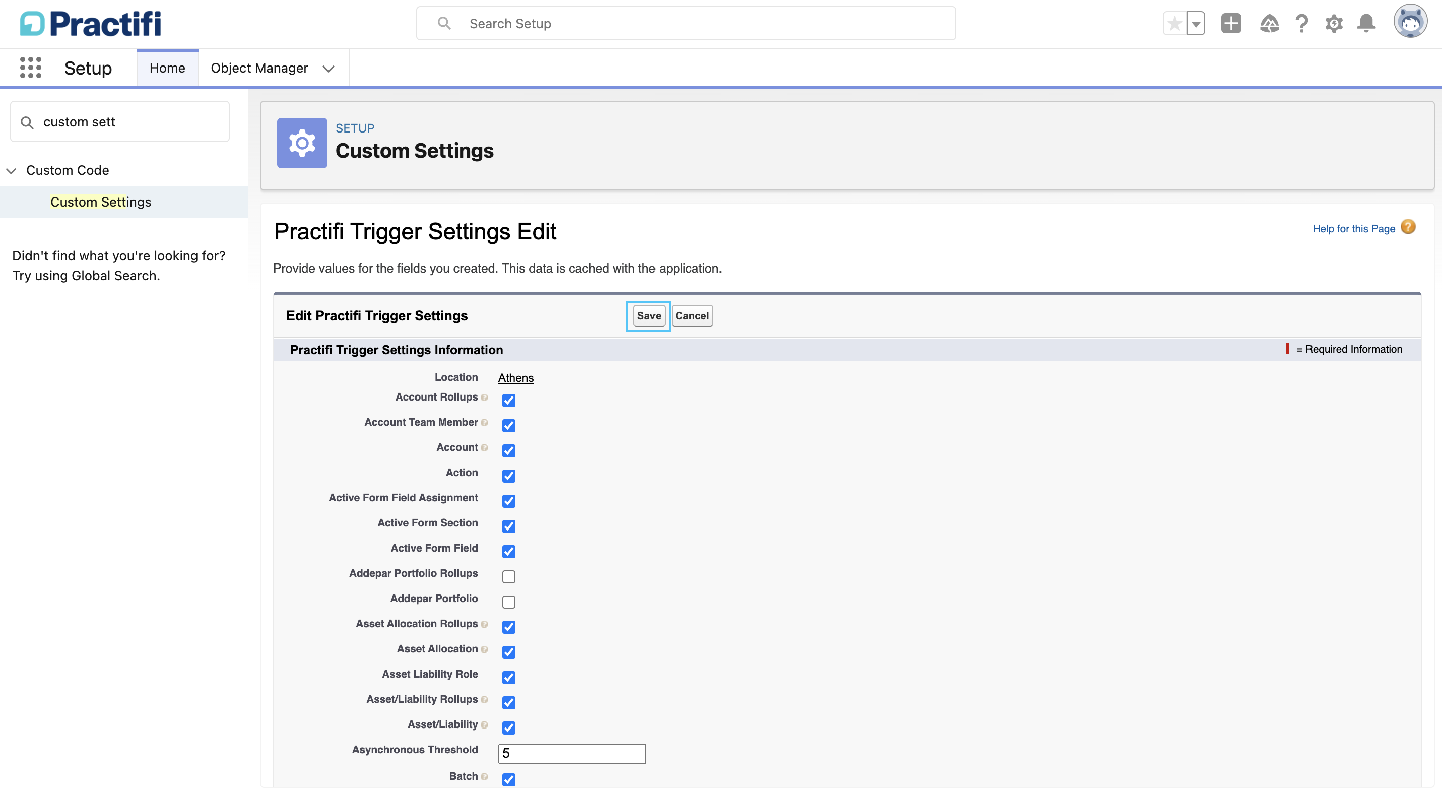
Task: Toggle the Active Form Field checkbox
Action: (x=508, y=552)
